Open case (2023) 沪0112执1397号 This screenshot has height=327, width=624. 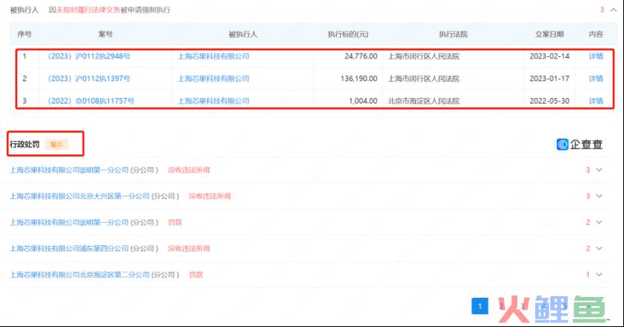point(89,79)
